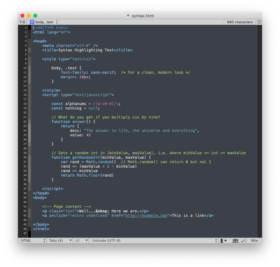The height and width of the screenshot is (267, 280).
Task: Open the body, .text symbol popup
Action: (44, 22)
